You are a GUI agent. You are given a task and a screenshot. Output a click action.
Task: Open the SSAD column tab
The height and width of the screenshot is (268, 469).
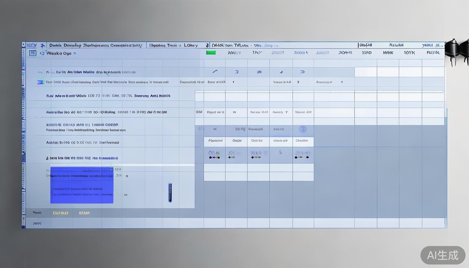pos(366,53)
